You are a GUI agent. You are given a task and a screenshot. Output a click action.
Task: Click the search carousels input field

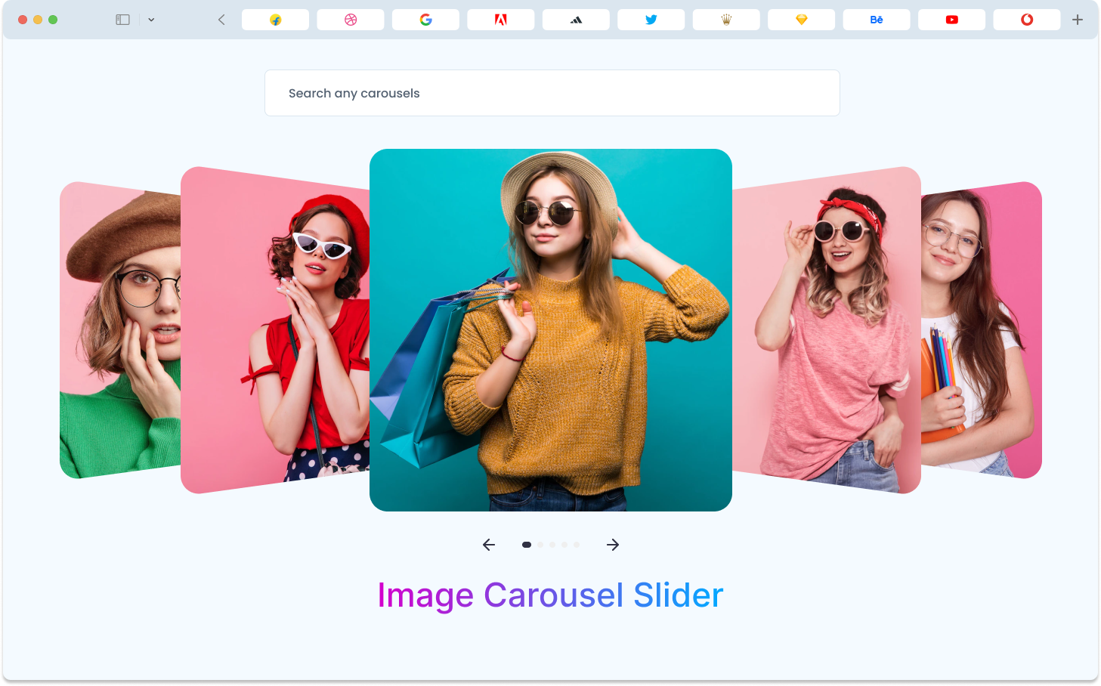(552, 93)
